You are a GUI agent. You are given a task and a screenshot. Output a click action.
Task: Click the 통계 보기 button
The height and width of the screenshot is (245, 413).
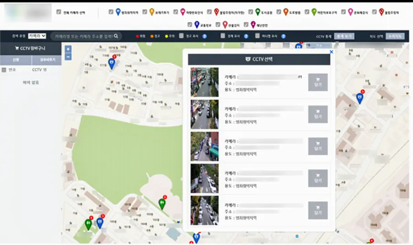344,36
